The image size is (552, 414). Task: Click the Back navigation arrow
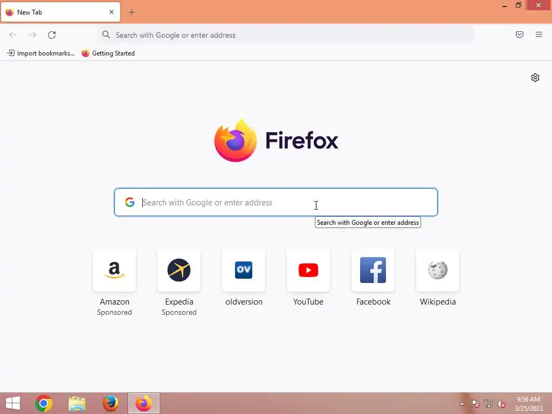13,35
